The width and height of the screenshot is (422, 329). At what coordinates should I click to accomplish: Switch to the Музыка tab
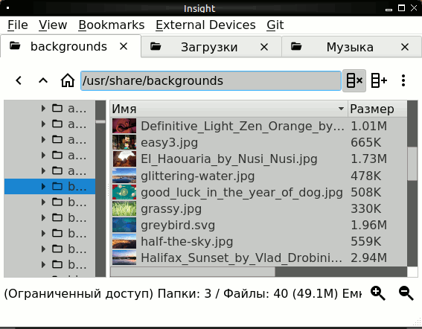pyautogui.click(x=351, y=47)
